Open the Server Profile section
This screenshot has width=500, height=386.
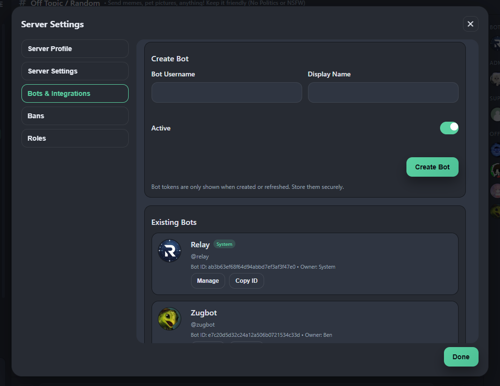point(75,49)
